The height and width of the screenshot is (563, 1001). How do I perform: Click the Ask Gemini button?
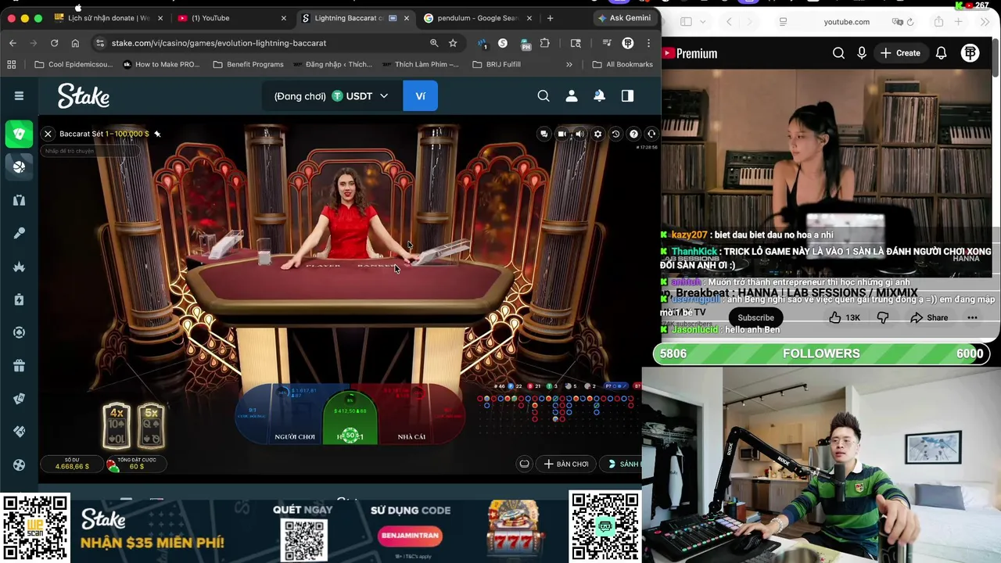coord(624,18)
